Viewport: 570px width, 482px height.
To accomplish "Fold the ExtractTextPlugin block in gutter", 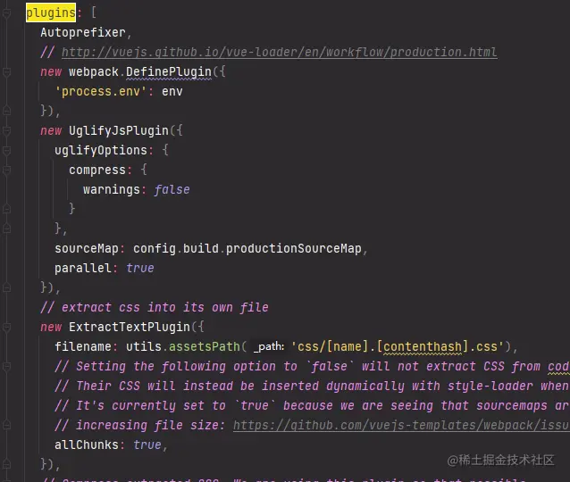I will click(x=7, y=327).
